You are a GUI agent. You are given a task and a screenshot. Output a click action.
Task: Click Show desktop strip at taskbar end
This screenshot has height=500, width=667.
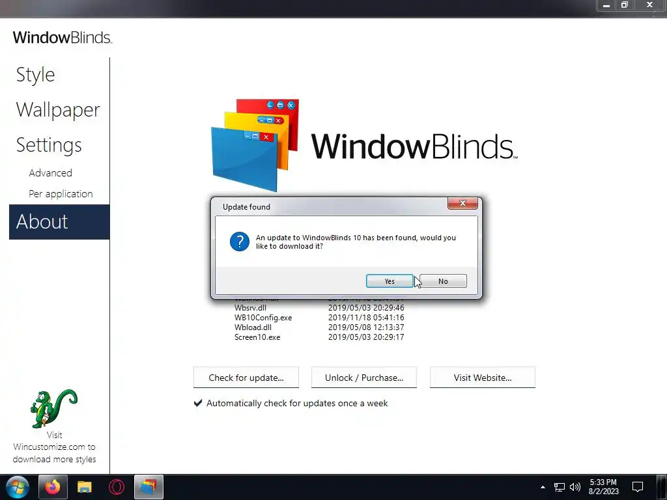coord(662,487)
